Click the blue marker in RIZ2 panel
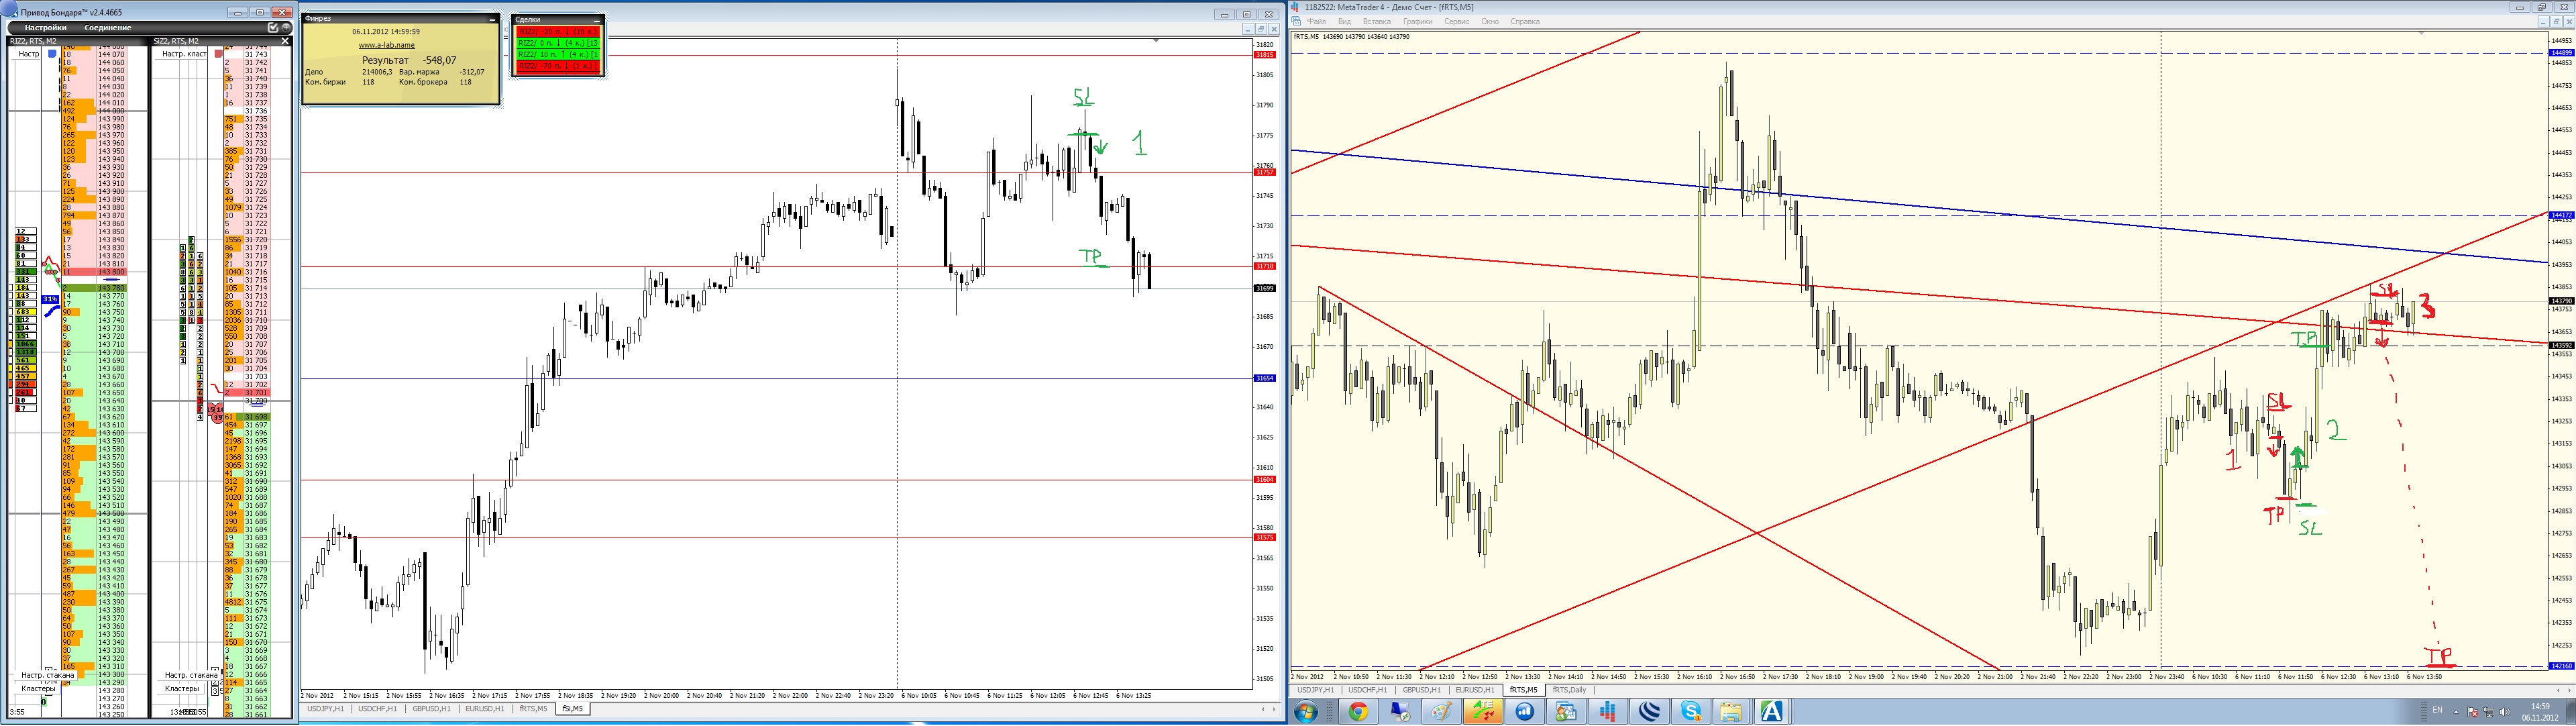2576x726 pixels. click(x=53, y=54)
